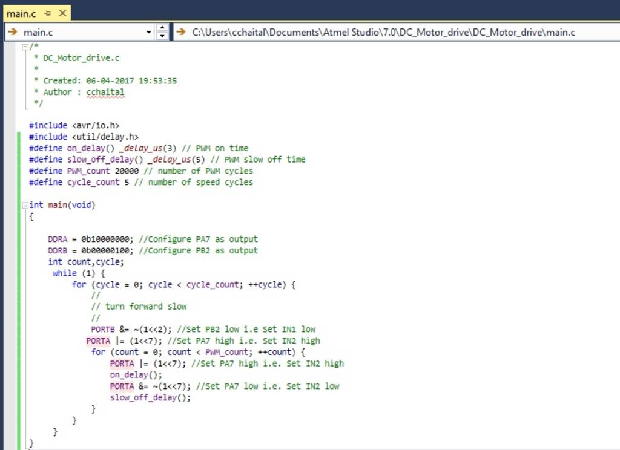Collapse the int main(void) function

25,206
